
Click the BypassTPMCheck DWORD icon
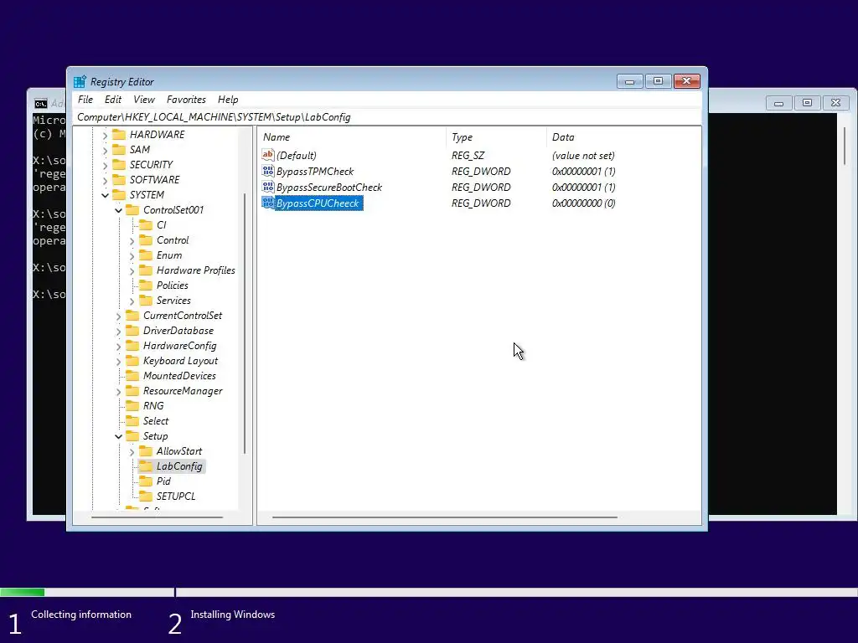267,171
